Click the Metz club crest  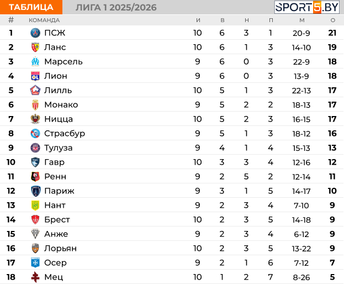(x=35, y=277)
